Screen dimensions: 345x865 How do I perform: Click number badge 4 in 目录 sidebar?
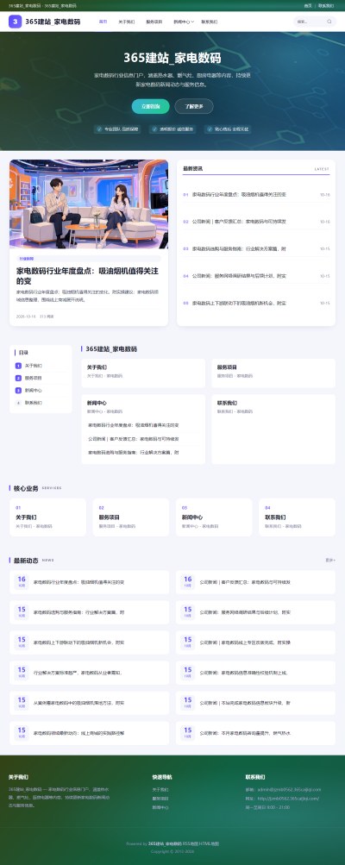(x=18, y=404)
